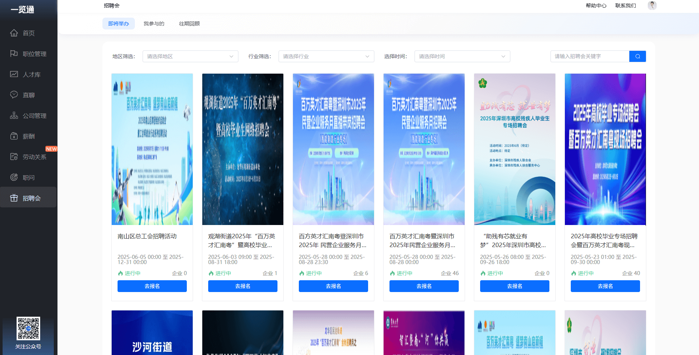Open 首页 in the sidebar
Viewport: 699px width, 355px height.
(28, 33)
